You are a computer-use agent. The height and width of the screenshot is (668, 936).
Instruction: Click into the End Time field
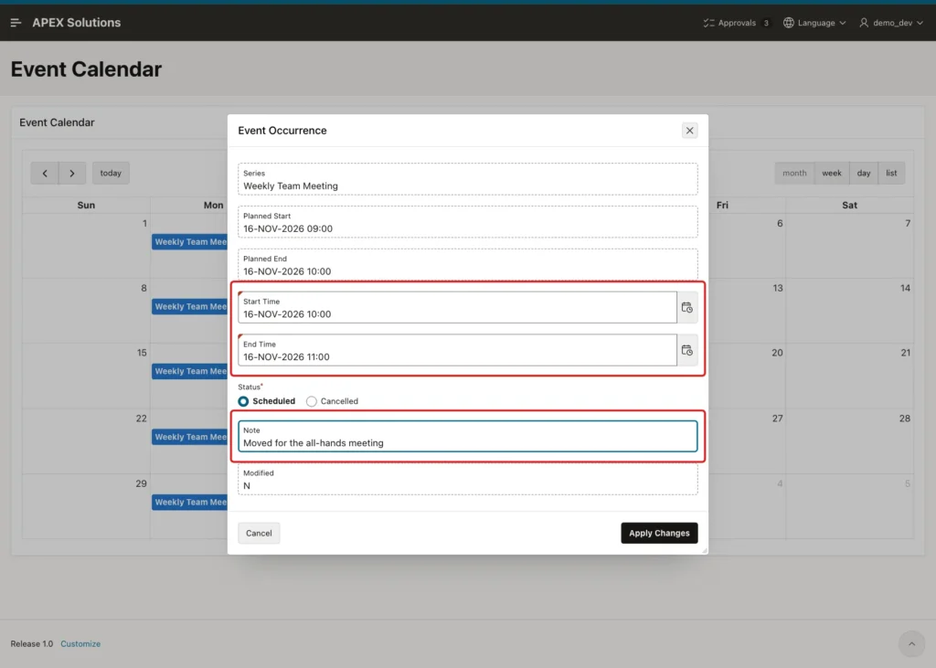point(457,350)
